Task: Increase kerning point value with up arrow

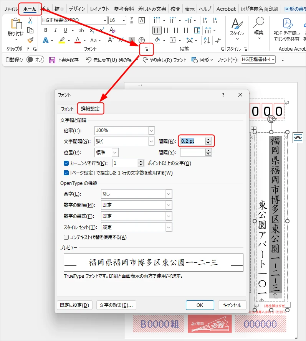Action: coord(141,161)
